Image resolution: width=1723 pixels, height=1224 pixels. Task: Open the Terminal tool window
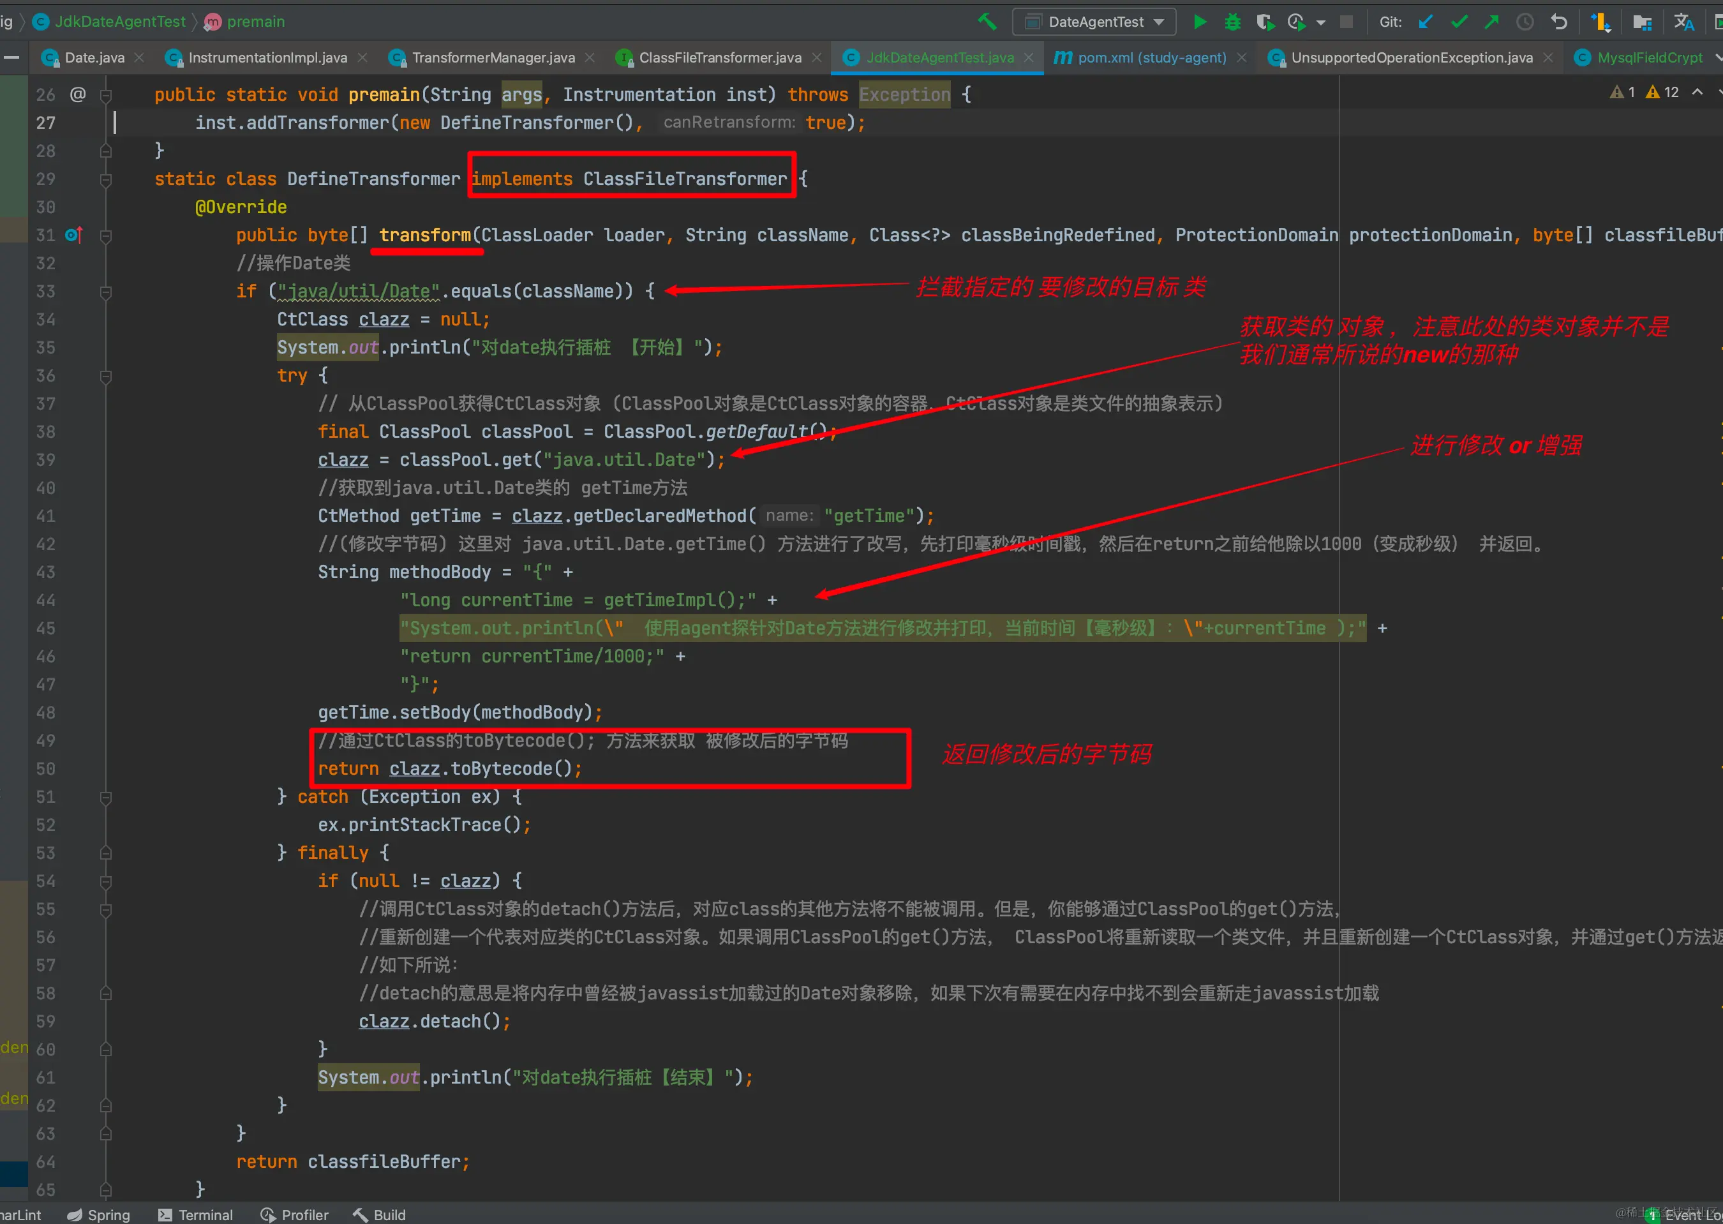(196, 1214)
